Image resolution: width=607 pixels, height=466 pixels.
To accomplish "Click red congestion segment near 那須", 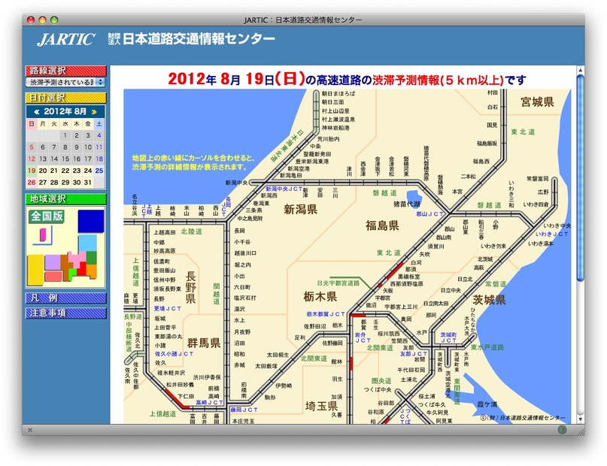I will pyautogui.click(x=395, y=271).
